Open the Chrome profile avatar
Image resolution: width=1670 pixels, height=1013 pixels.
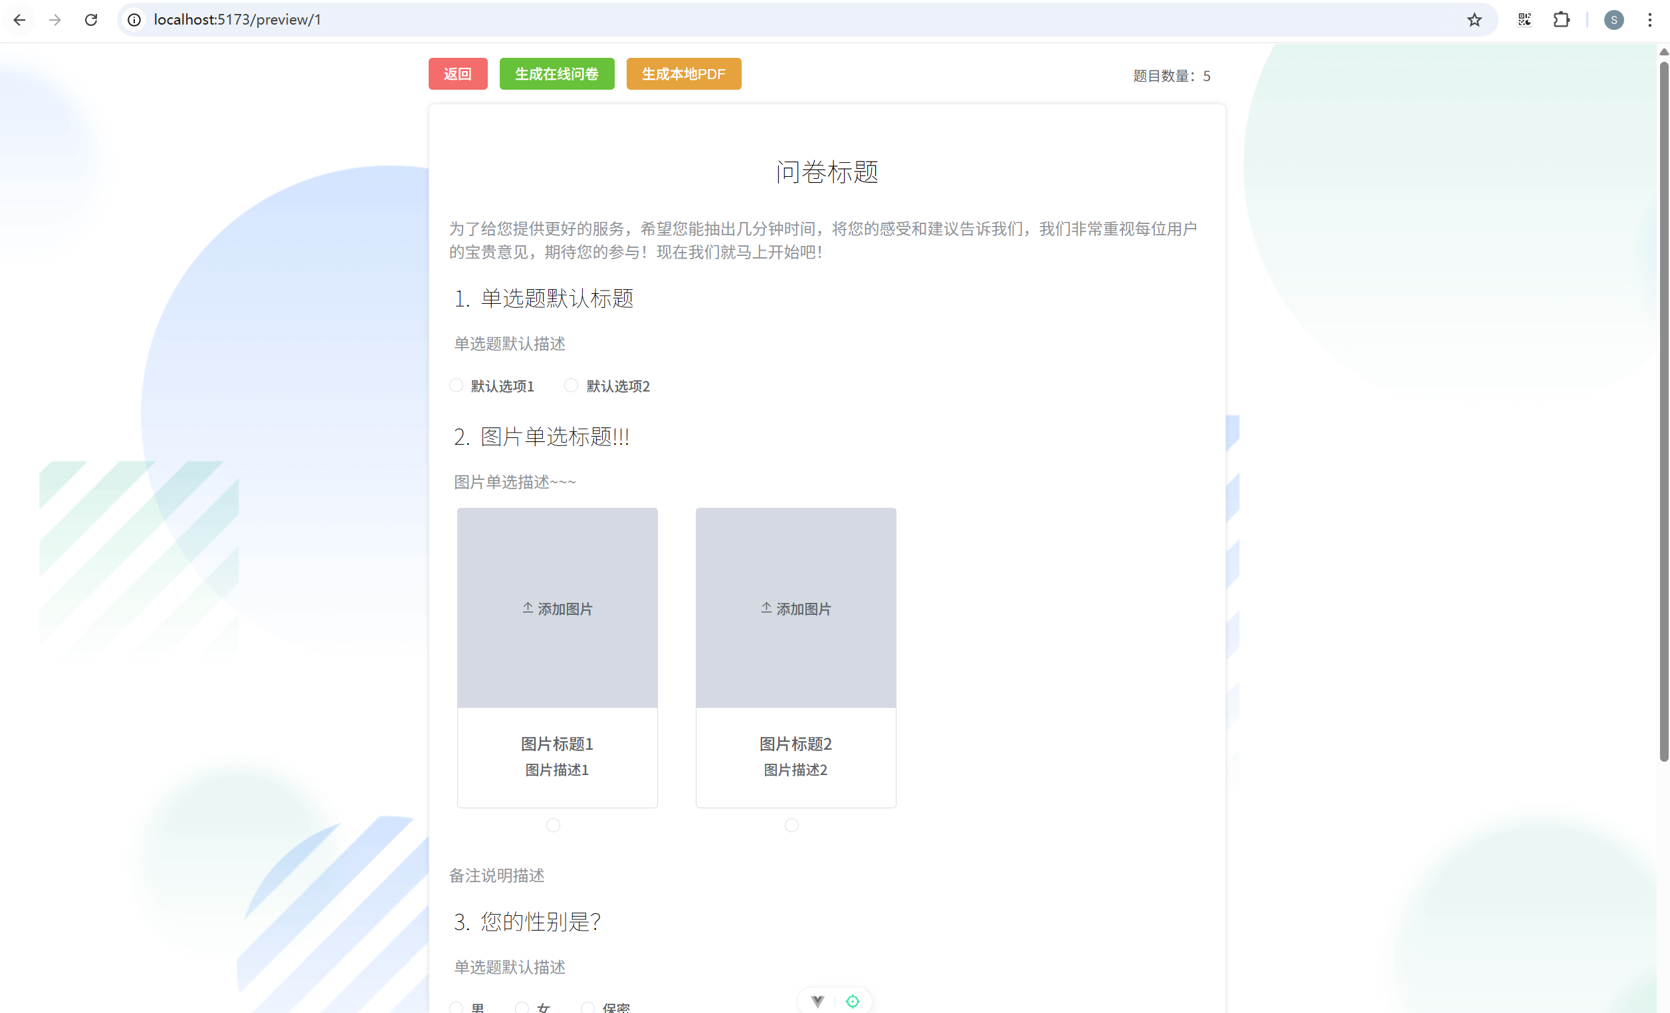(1614, 20)
